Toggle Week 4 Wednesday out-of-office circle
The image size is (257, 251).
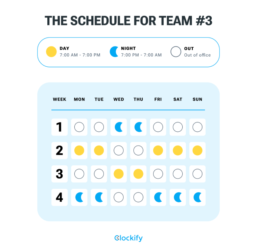click(119, 197)
